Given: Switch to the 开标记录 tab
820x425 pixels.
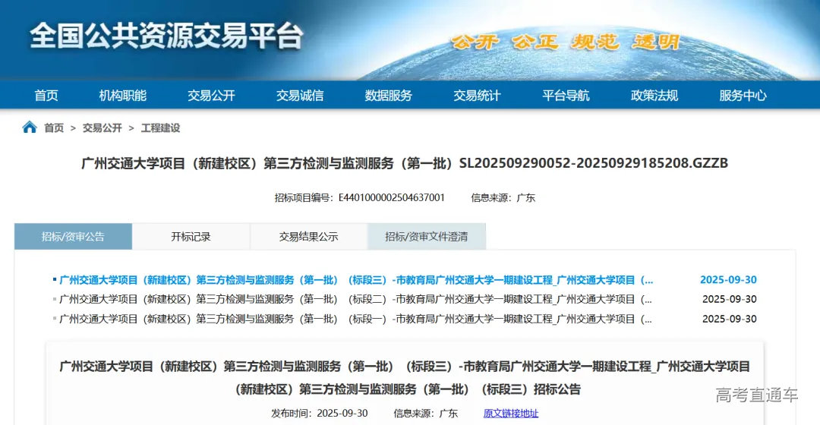Looking at the screenshot, I should point(191,236).
